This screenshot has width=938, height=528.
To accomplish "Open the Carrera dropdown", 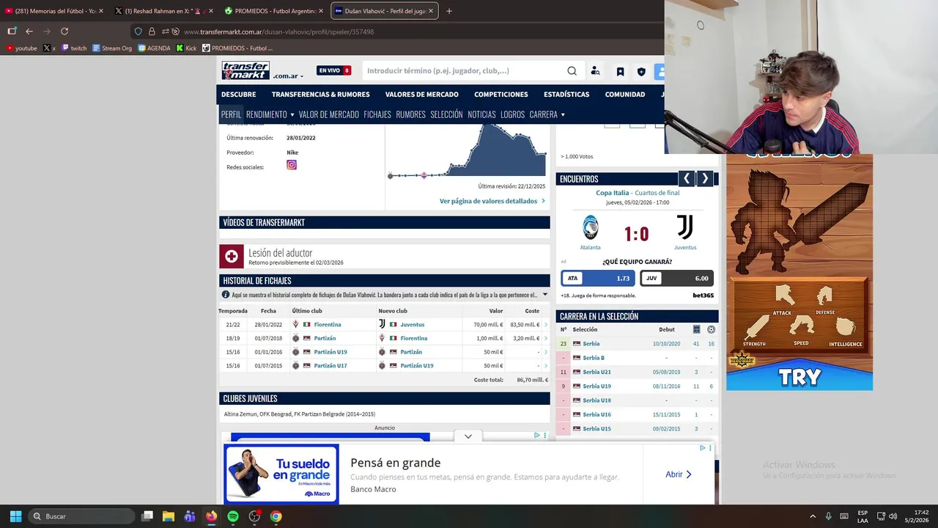I will (547, 114).
